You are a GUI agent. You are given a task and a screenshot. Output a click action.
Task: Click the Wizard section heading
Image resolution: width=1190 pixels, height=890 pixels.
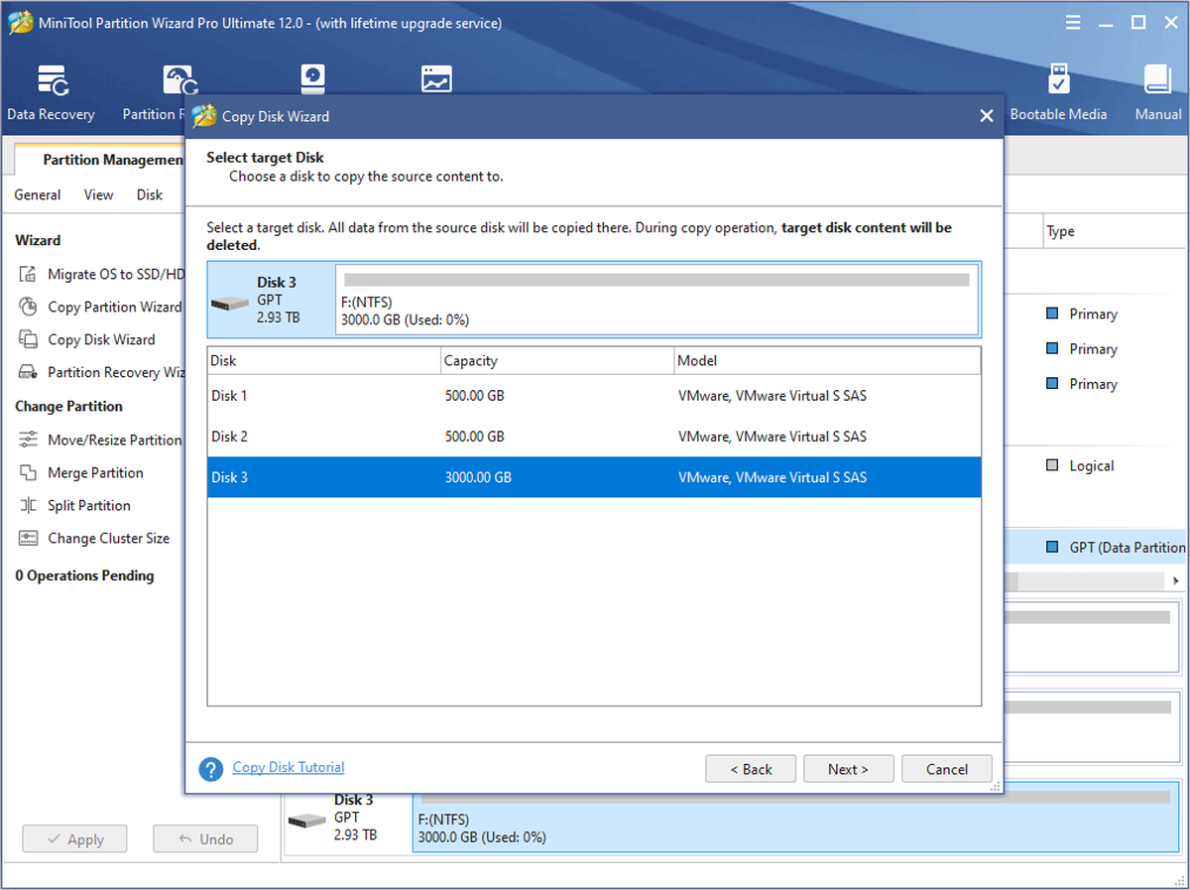click(x=38, y=240)
